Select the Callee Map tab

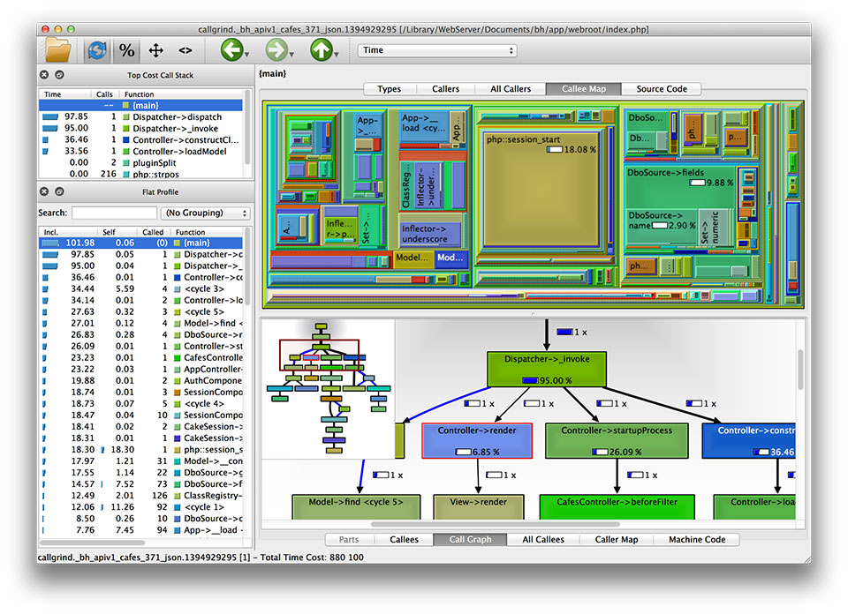[x=584, y=89]
